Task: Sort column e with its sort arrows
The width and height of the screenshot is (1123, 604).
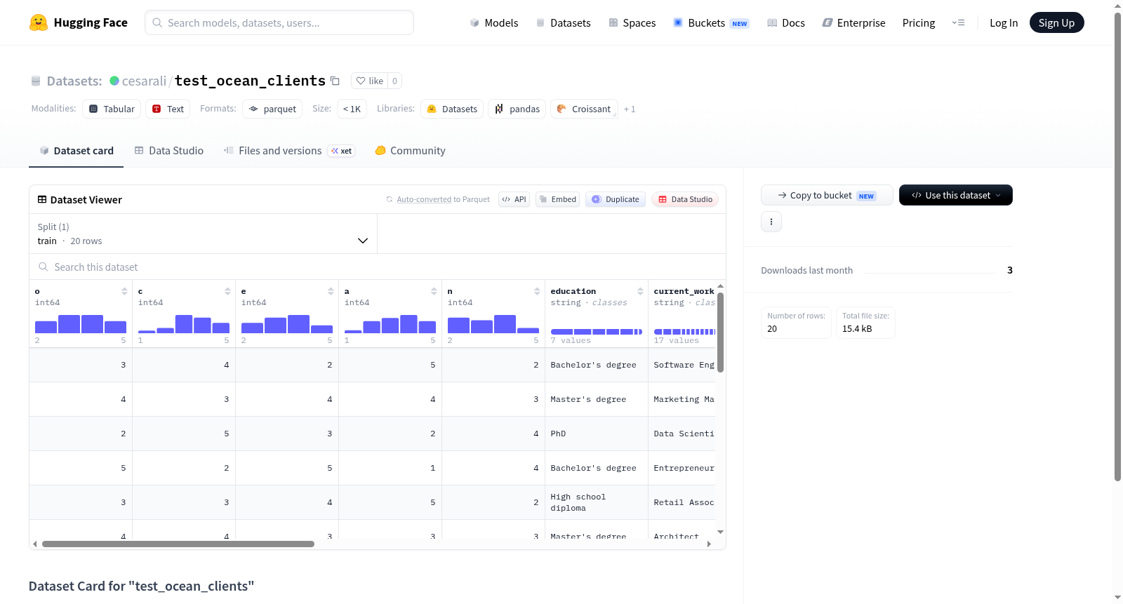Action: pos(331,291)
